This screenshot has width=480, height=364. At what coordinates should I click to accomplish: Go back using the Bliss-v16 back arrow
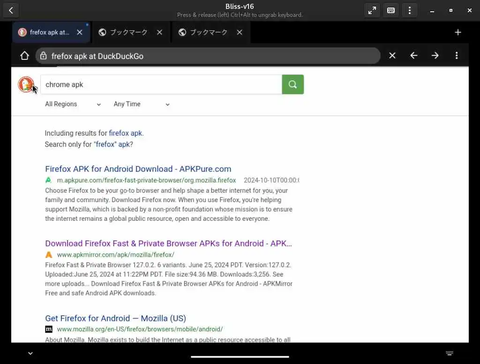[x=11, y=10]
